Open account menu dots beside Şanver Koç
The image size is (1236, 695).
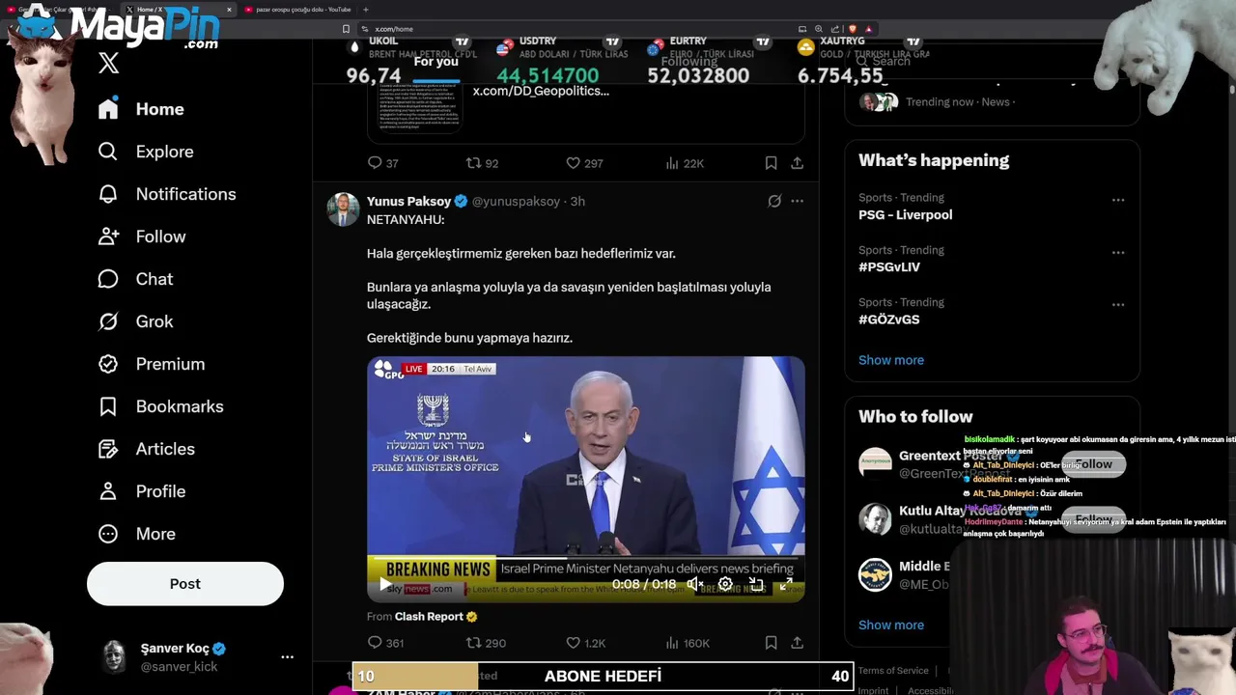(x=287, y=657)
